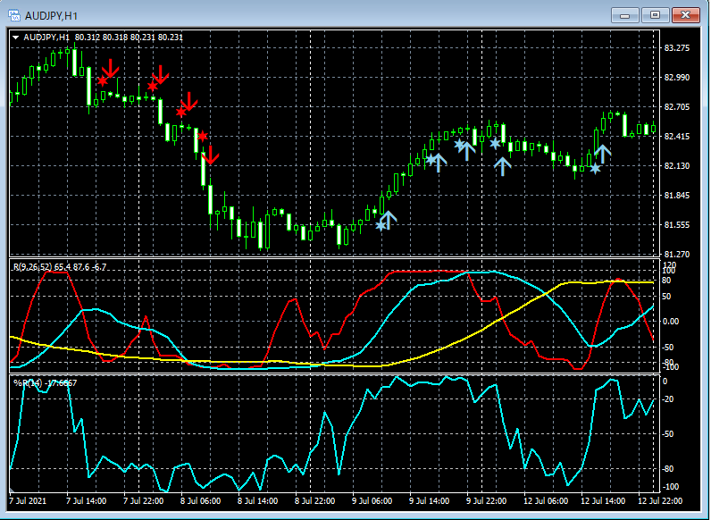This screenshot has height=520, width=711.
Task: Click the 8 Jul 22:00 time label
Action: (x=314, y=501)
